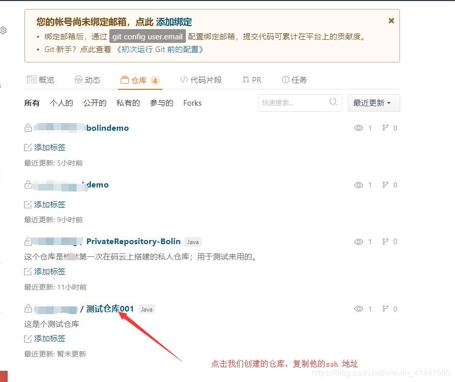455x382 pixels.
Task: Click lock icon beside the demo repository
Action: (x=28, y=184)
